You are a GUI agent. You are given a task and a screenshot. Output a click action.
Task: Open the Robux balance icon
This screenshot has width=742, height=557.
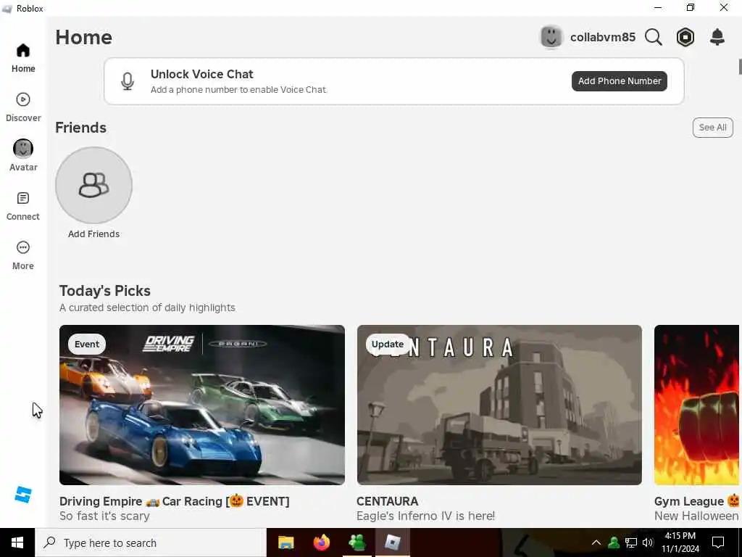click(x=685, y=37)
